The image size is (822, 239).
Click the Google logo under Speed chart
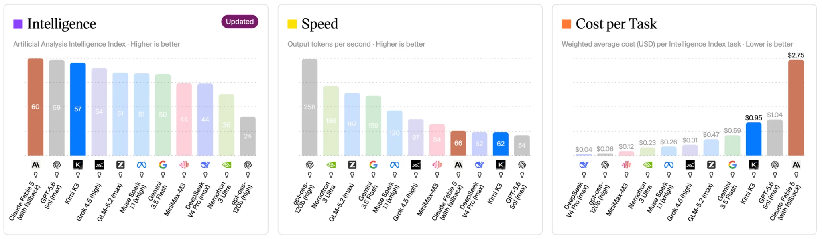(373, 165)
